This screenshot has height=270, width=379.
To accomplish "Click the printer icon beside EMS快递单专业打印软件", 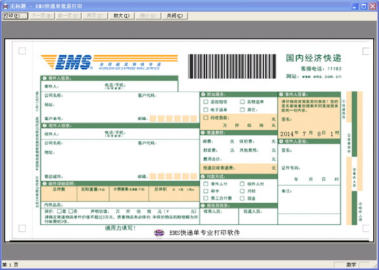I will [159, 233].
